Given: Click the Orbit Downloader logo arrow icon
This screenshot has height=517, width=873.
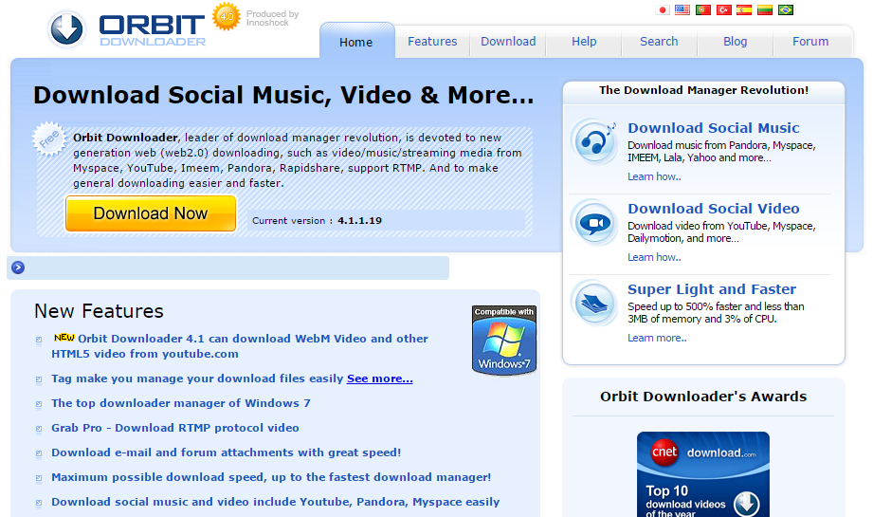Looking at the screenshot, I should point(66,28).
